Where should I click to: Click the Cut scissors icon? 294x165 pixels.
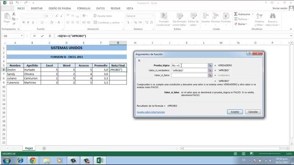[x=14, y=14]
